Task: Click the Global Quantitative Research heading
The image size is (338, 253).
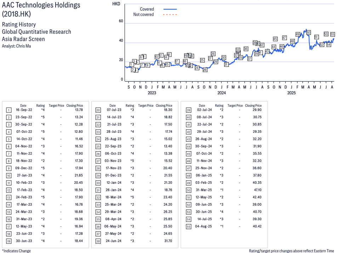Action: [x=36, y=32]
